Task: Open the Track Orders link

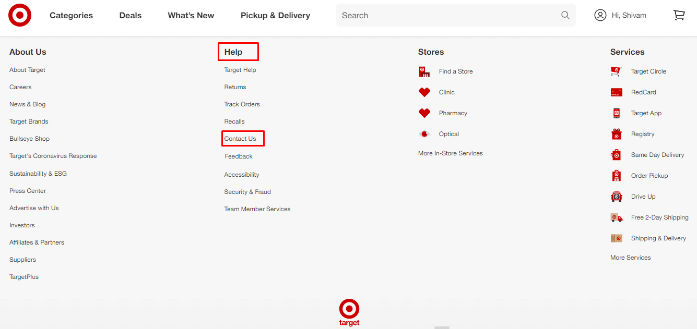Action: (242, 104)
